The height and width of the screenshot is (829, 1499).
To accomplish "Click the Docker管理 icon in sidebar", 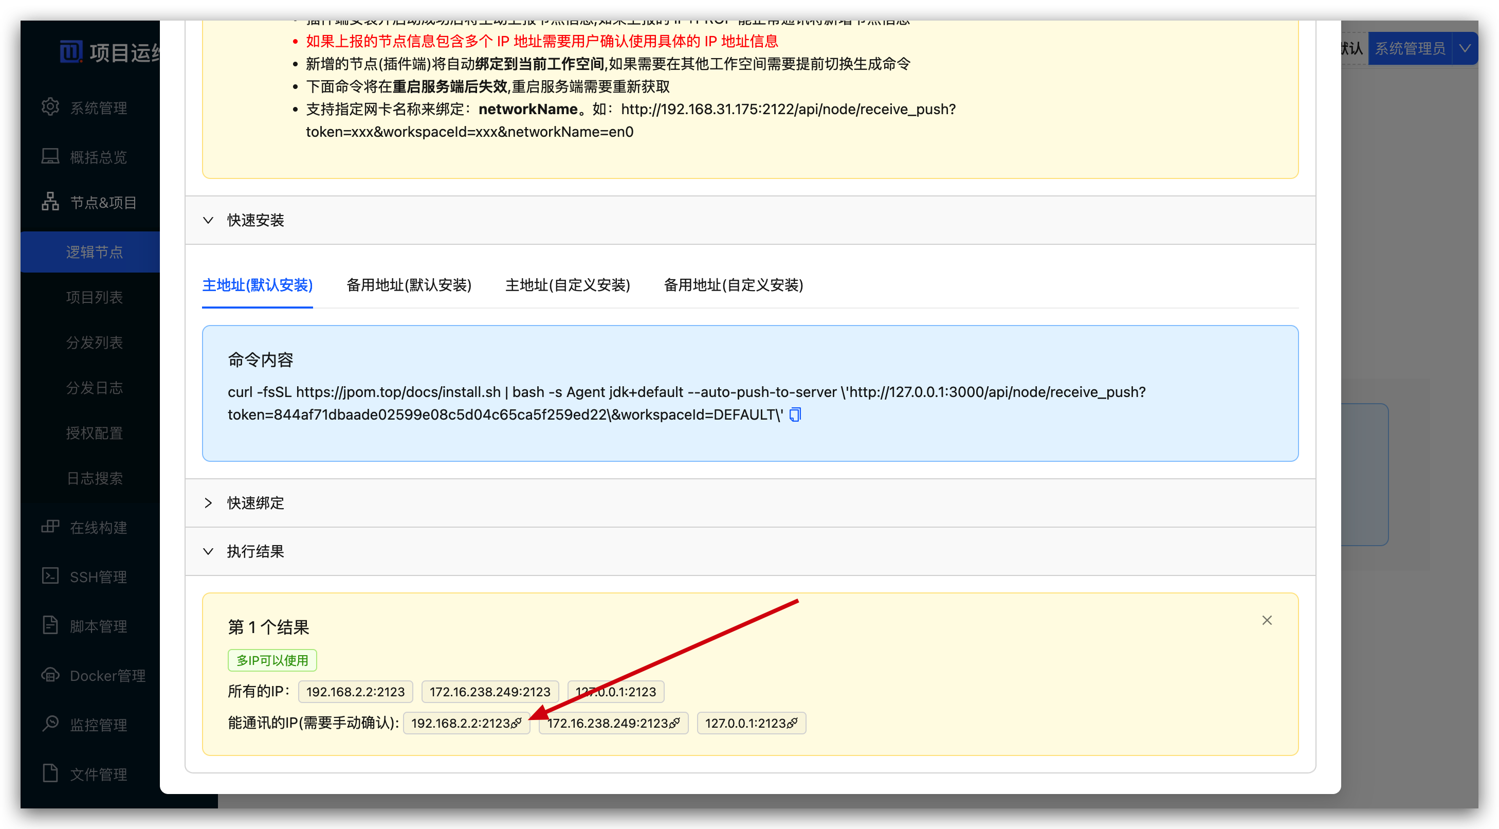I will [x=50, y=675].
